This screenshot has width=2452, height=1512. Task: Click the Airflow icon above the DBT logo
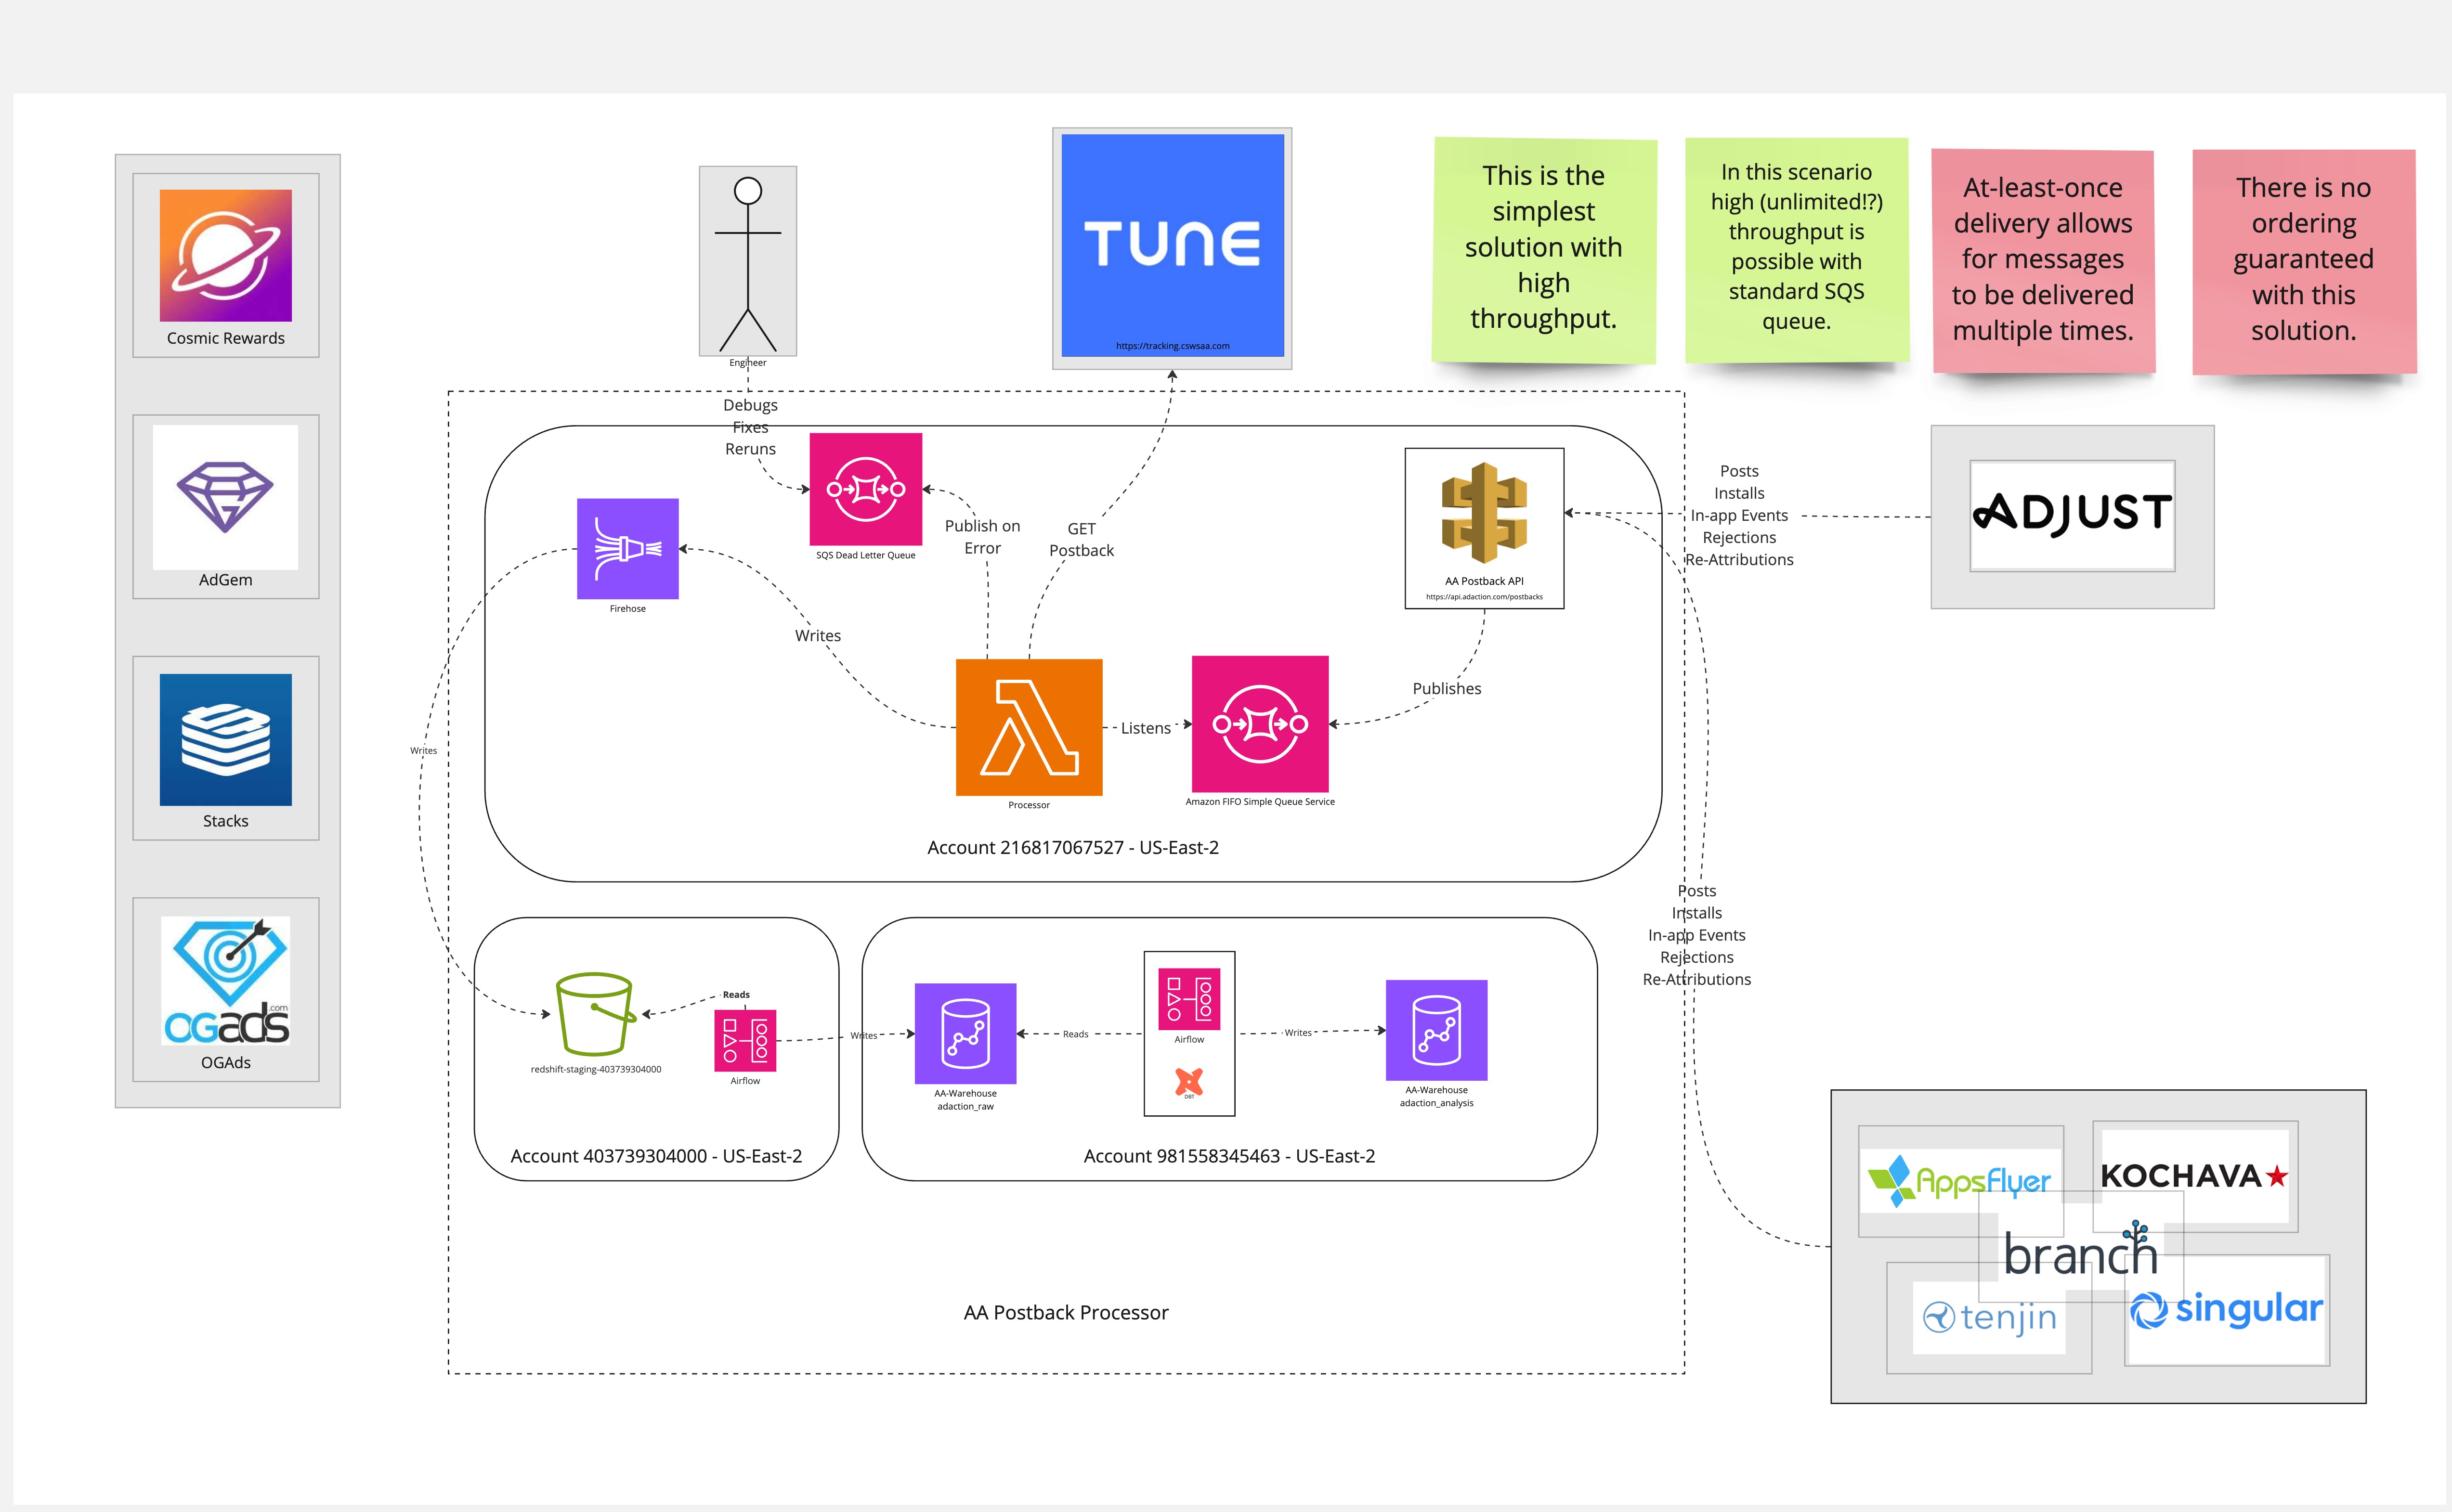1188,998
